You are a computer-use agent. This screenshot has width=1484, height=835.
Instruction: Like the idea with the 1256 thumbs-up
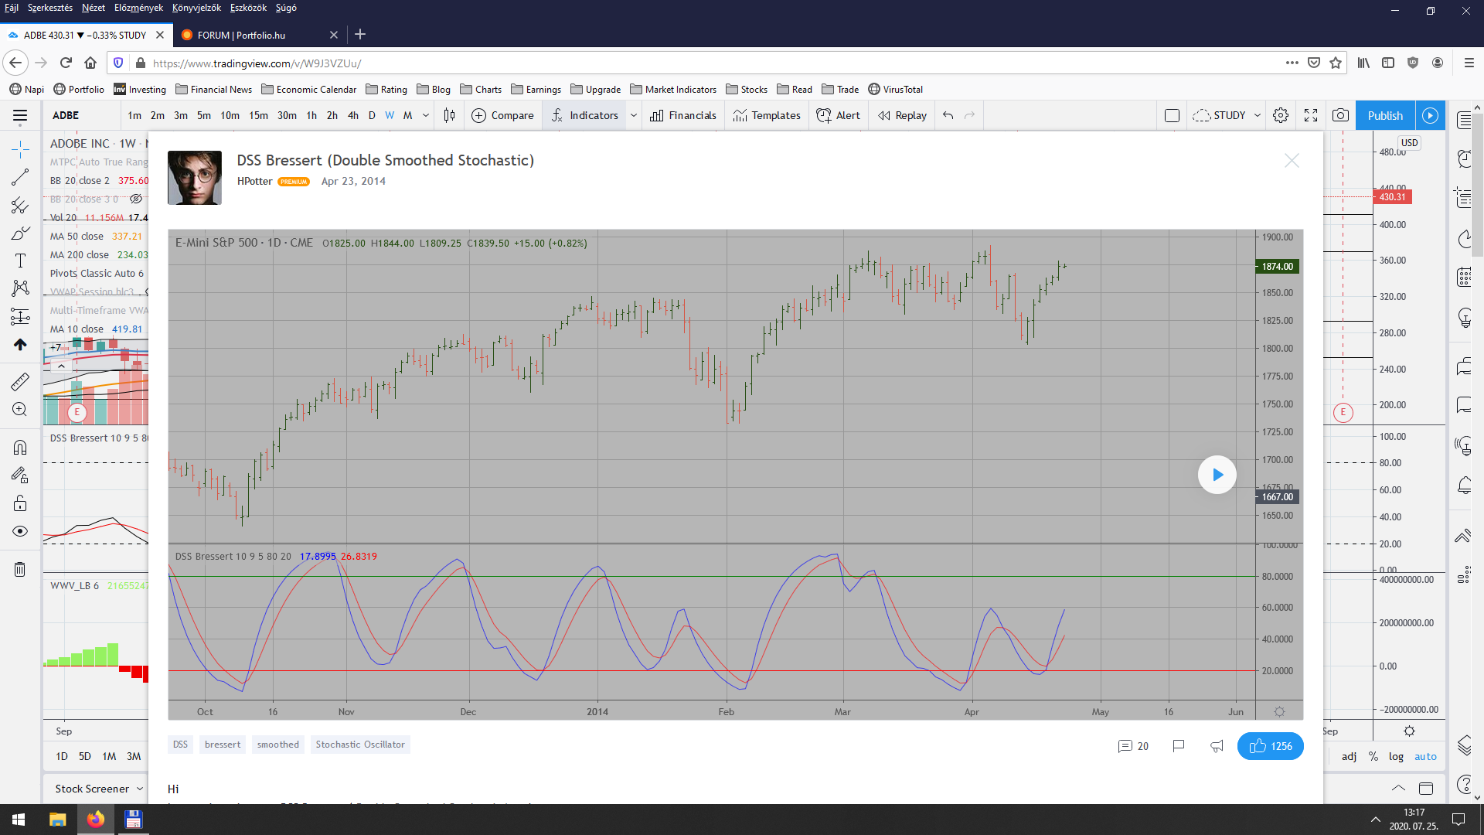[1270, 746]
